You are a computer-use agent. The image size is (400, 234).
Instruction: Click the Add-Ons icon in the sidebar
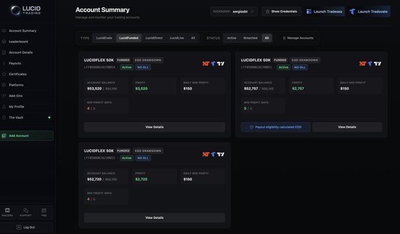pos(4,96)
